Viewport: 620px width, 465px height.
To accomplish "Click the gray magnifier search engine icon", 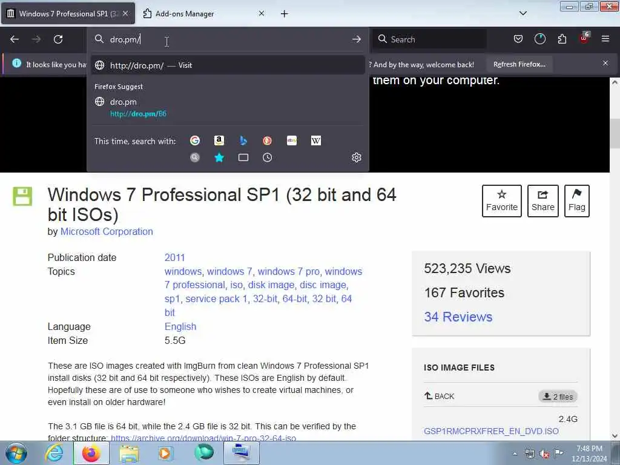I will click(x=195, y=158).
